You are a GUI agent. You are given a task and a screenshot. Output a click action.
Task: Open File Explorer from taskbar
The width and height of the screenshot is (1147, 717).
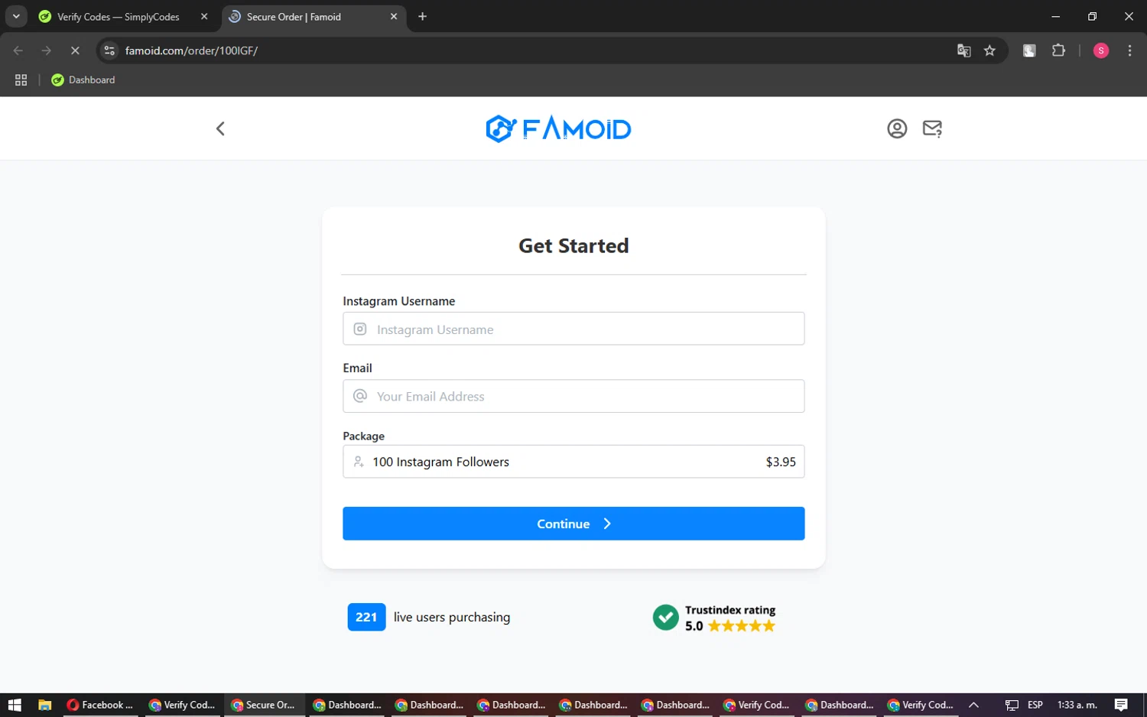click(44, 705)
